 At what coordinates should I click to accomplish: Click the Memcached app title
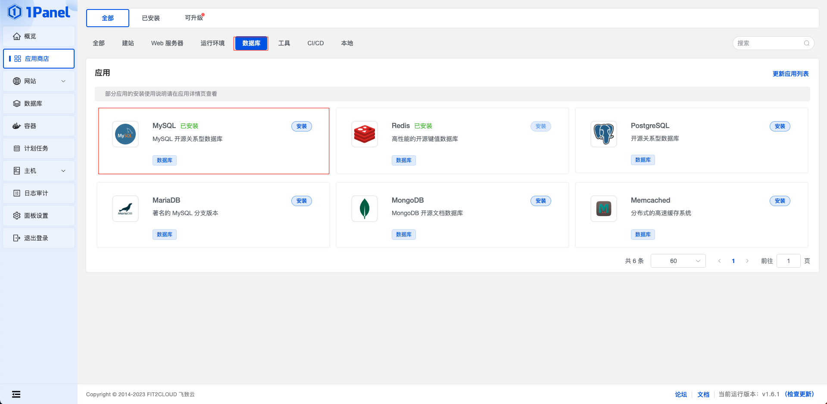click(650, 200)
